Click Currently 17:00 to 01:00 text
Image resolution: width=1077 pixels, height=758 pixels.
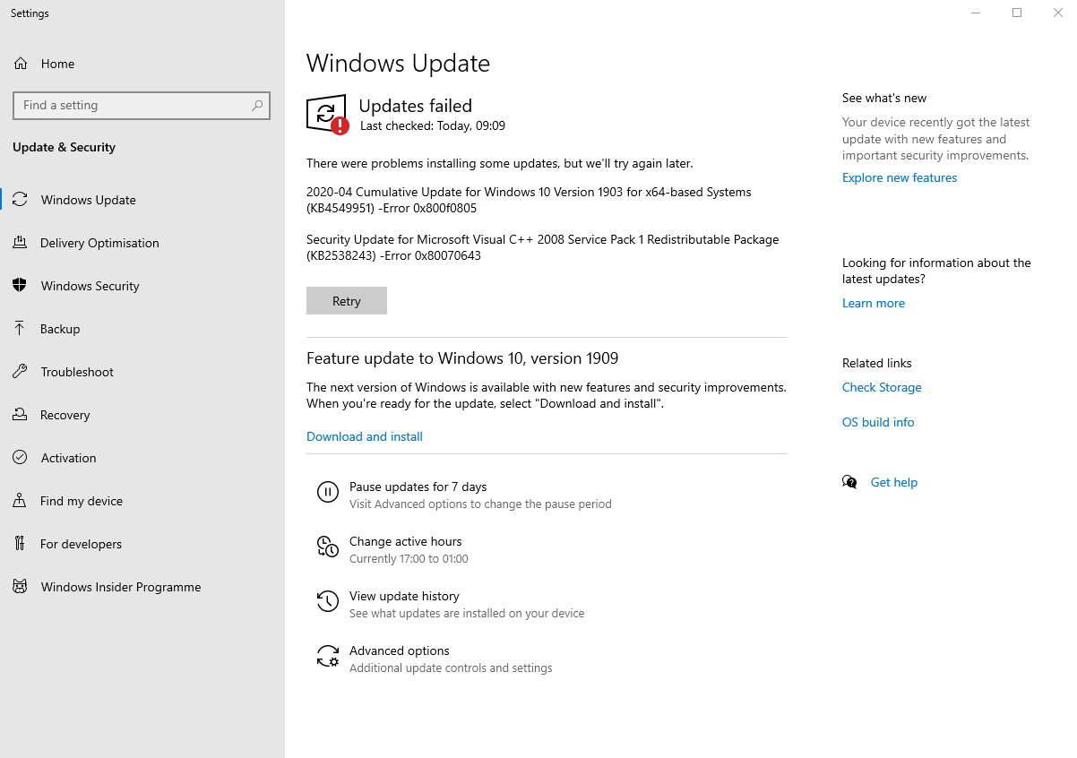click(x=409, y=558)
